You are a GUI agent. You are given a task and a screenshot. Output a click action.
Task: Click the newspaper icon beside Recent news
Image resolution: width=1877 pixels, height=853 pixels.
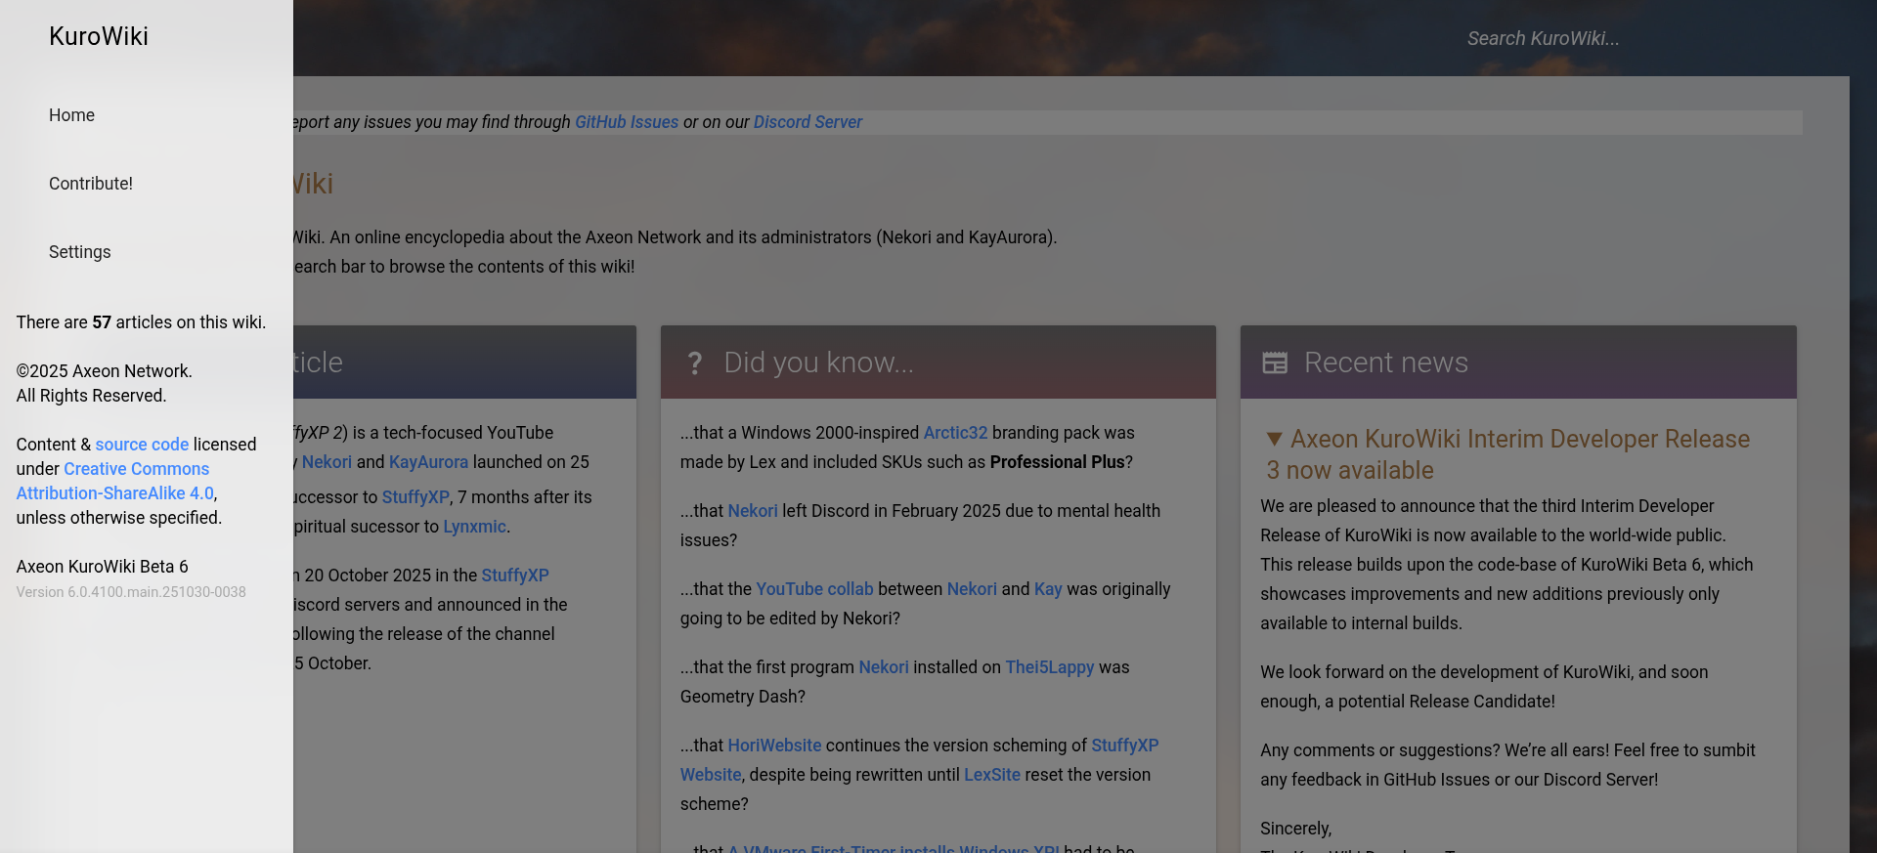[1275, 363]
